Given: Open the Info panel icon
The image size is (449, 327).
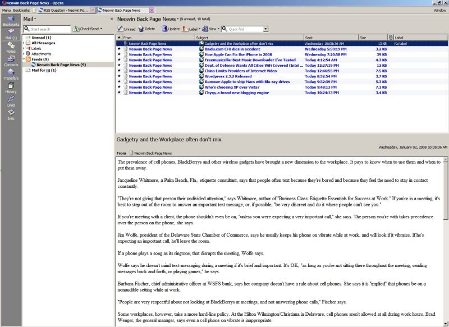Looking at the screenshot, I should click(10, 115).
